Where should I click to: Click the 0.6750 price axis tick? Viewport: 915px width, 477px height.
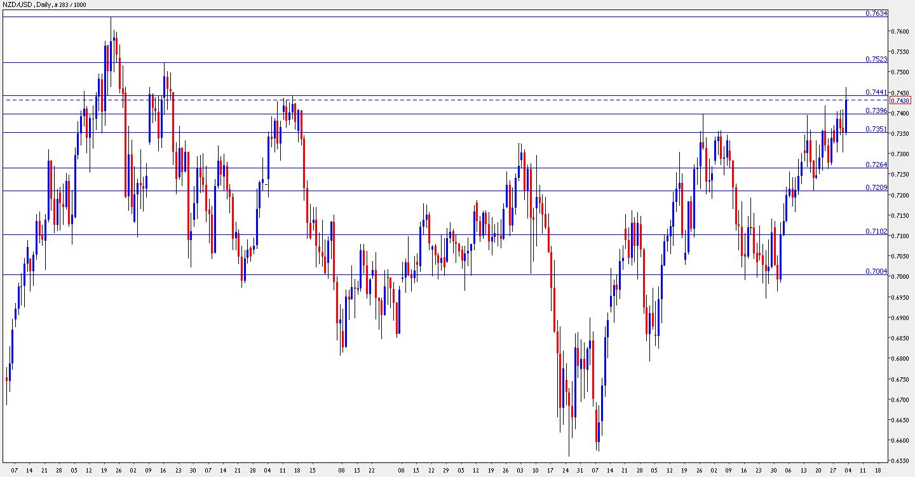point(900,380)
